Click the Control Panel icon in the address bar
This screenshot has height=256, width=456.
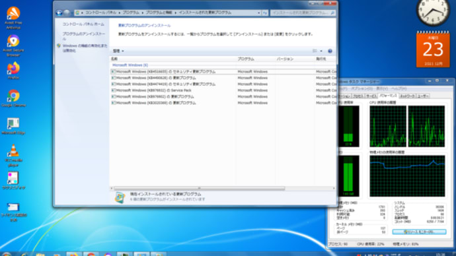pos(77,13)
